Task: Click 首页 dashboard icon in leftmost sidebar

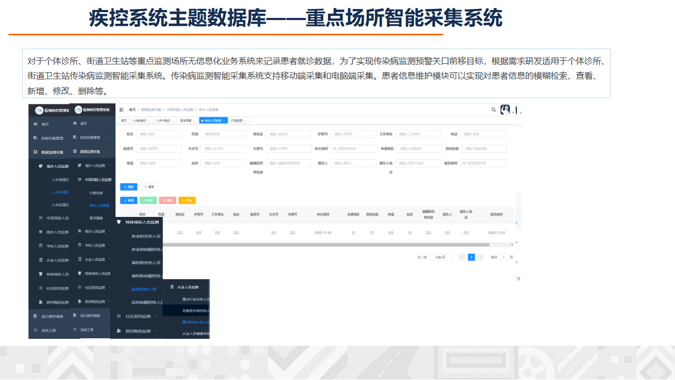Action: (x=35, y=123)
